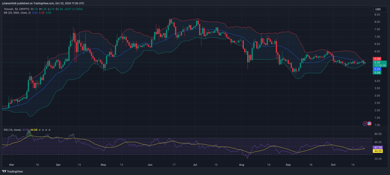390x175 pixels.
Task: Click the US flag economic event icon
Action: (x=369, y=123)
